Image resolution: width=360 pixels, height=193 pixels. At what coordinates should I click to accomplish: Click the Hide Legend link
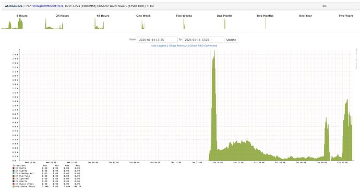[159, 46]
